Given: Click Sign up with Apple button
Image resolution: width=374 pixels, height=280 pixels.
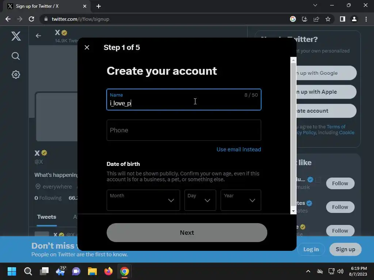Looking at the screenshot, I should [326, 92].
